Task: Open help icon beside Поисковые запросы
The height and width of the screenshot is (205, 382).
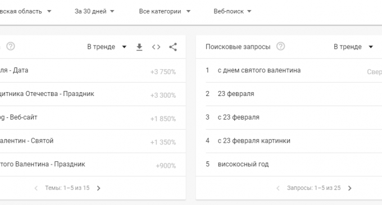Action: coord(280,46)
